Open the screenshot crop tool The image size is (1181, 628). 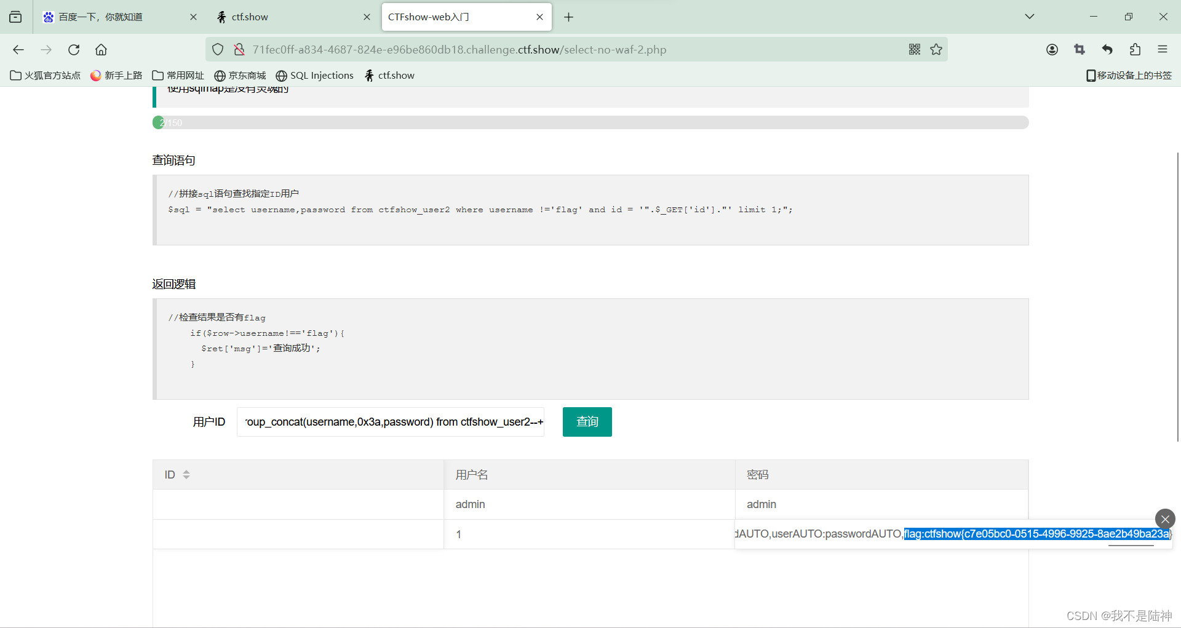coord(1080,50)
